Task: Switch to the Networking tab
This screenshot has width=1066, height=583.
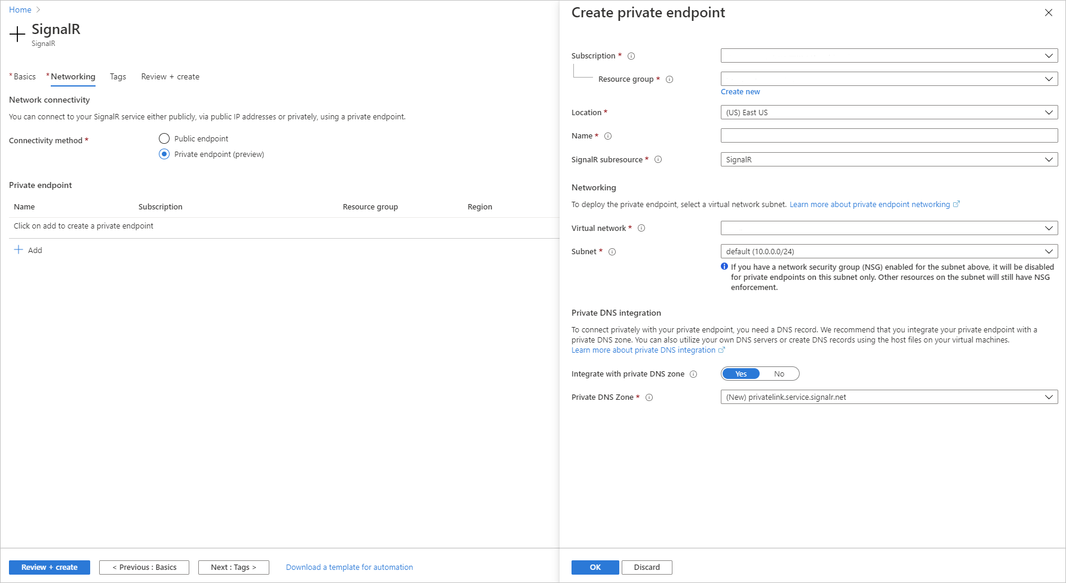Action: pyautogui.click(x=73, y=76)
